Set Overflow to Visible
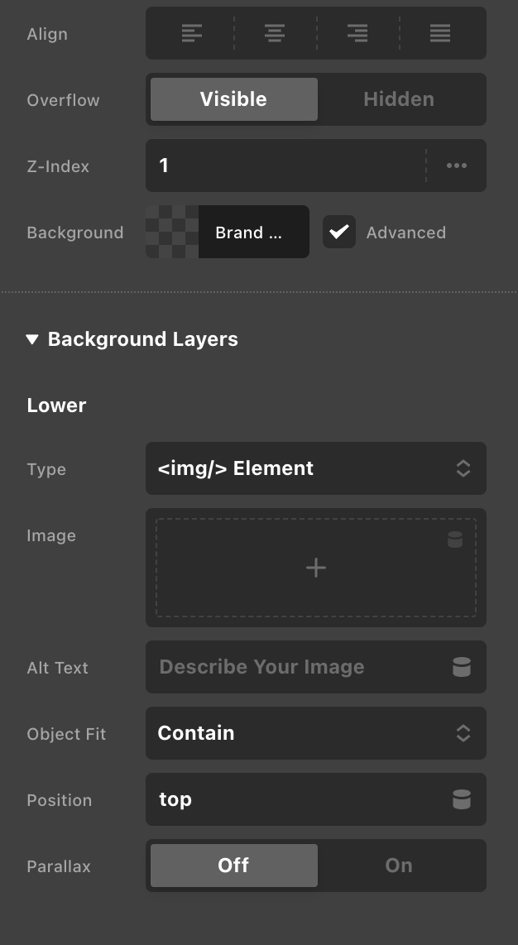Image resolution: width=518 pixels, height=945 pixels. (233, 99)
